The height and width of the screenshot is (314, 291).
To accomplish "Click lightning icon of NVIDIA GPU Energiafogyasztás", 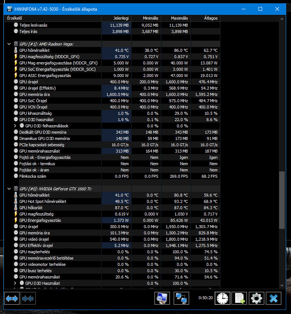I will pyautogui.click(x=16, y=220).
